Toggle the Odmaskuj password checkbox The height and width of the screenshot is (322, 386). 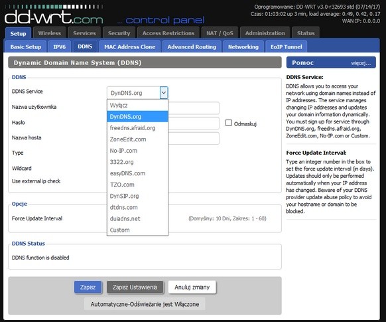click(x=228, y=123)
